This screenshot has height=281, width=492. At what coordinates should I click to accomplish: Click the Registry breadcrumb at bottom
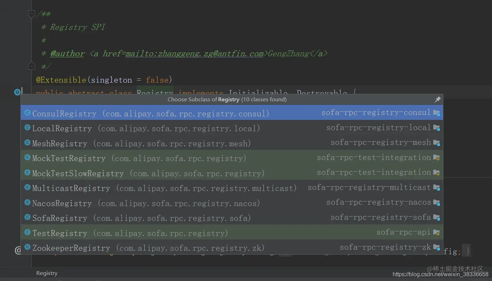click(47, 273)
